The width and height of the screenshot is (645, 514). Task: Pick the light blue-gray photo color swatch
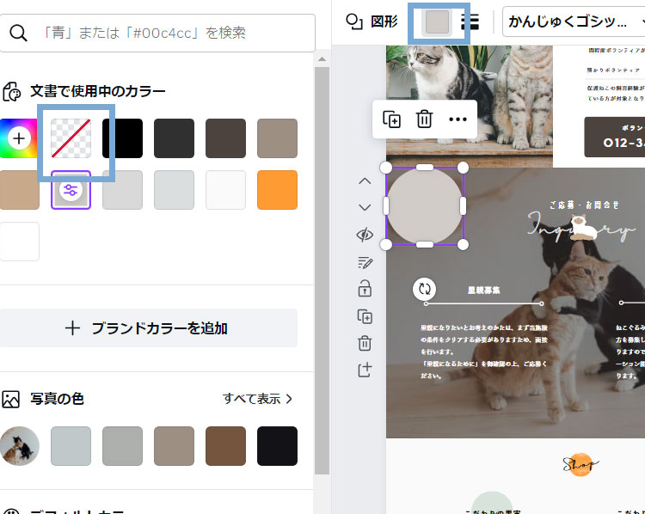[x=71, y=446]
